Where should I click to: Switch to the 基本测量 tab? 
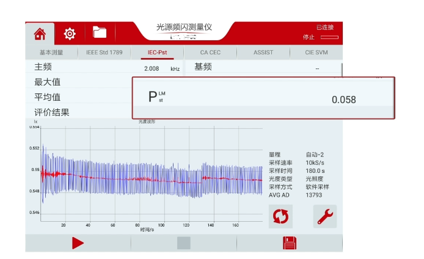pyautogui.click(x=51, y=53)
